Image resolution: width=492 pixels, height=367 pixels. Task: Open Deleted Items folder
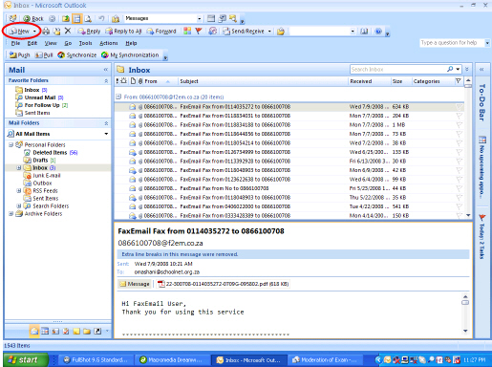[x=50, y=153]
